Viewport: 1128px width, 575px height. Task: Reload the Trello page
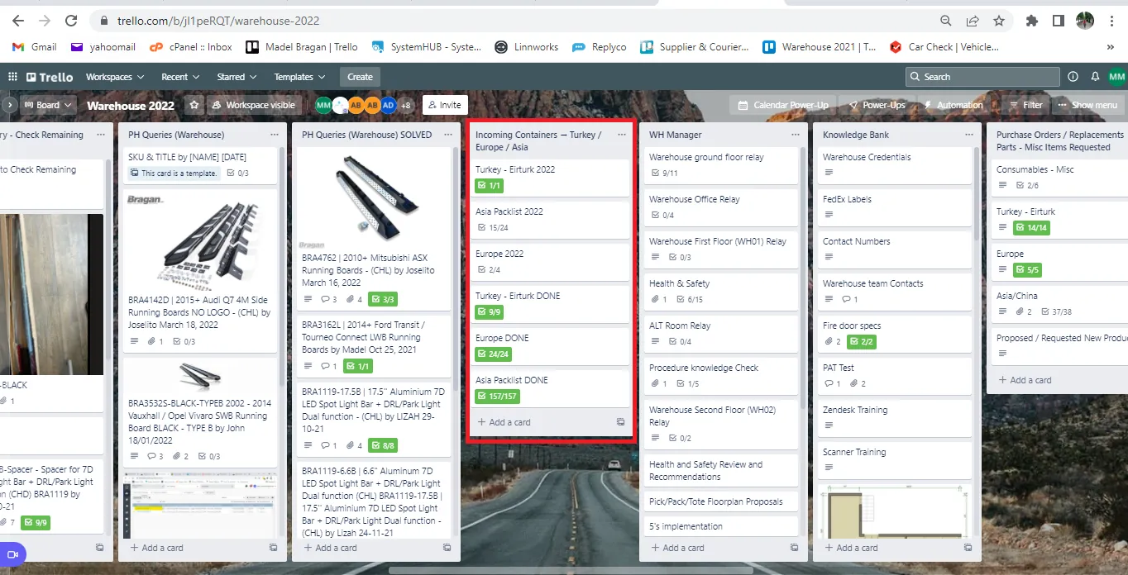click(72, 21)
